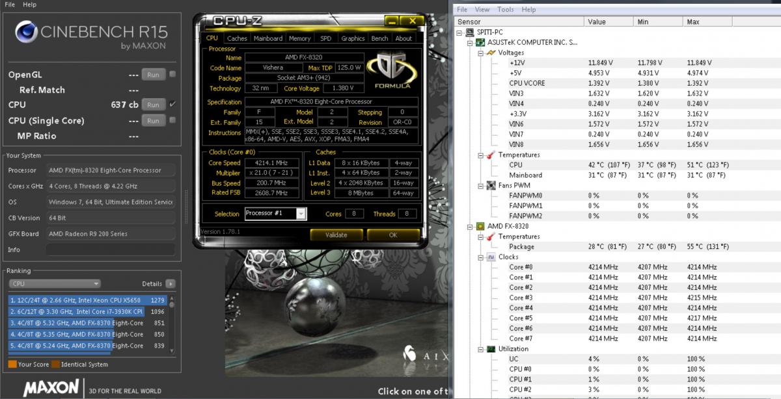
Task: Click the AMD FX-8320 processor chip icon
Action: click(480, 226)
